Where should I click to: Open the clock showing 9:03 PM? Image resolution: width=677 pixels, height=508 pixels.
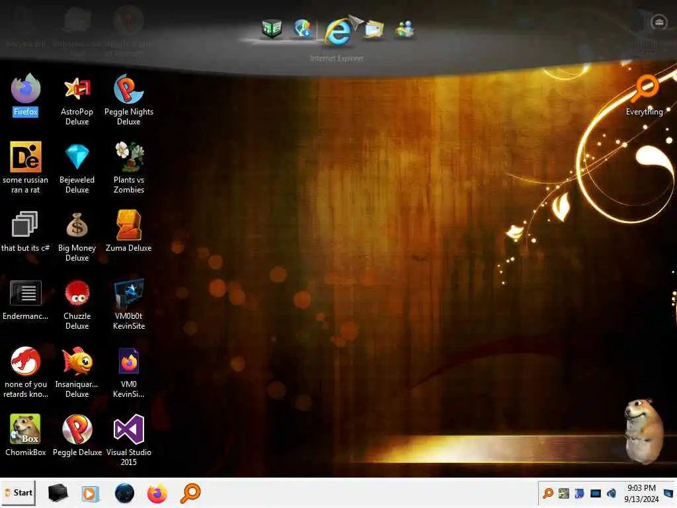(641, 493)
